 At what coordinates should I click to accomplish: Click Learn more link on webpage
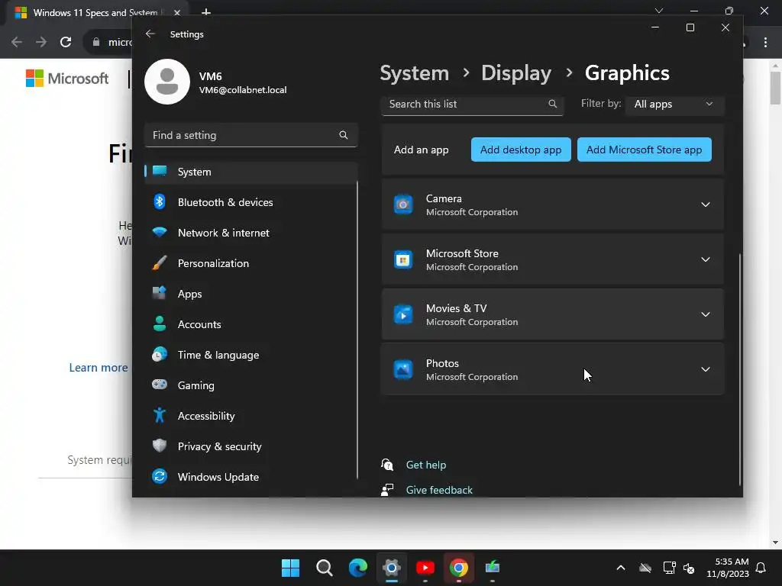tap(99, 368)
